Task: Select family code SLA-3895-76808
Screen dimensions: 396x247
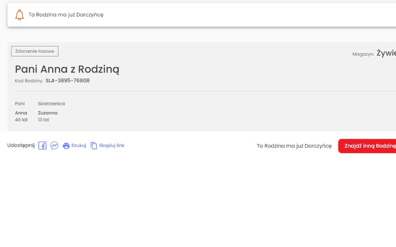Action: coord(67,81)
